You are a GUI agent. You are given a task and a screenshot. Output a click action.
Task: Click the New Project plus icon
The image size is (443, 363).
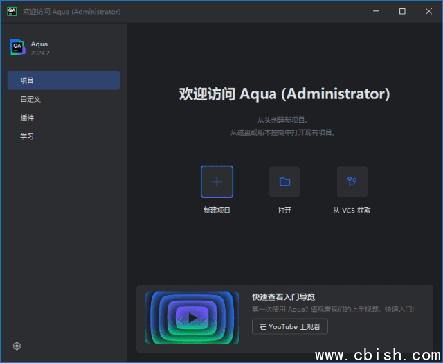click(x=217, y=181)
